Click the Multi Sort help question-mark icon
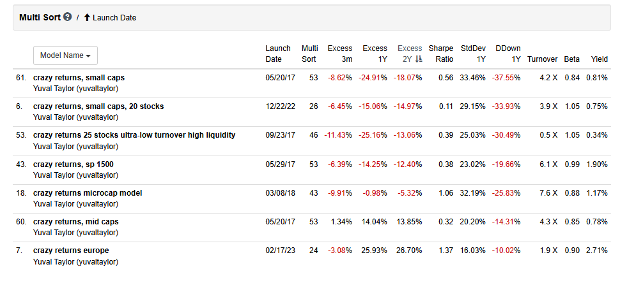Viewport: 620px width, 283px height. pyautogui.click(x=68, y=17)
